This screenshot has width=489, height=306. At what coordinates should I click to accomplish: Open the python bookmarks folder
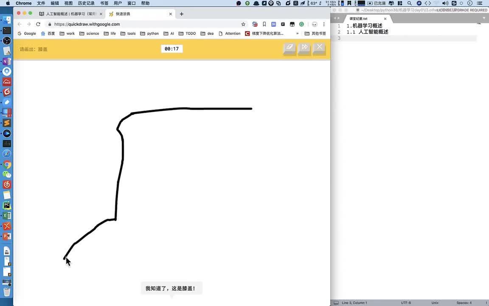click(149, 34)
